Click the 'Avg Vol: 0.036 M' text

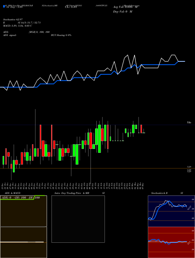[x=125, y=7]
